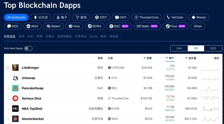
Task: Choose the NEO protocol chip
Action: point(13,26)
